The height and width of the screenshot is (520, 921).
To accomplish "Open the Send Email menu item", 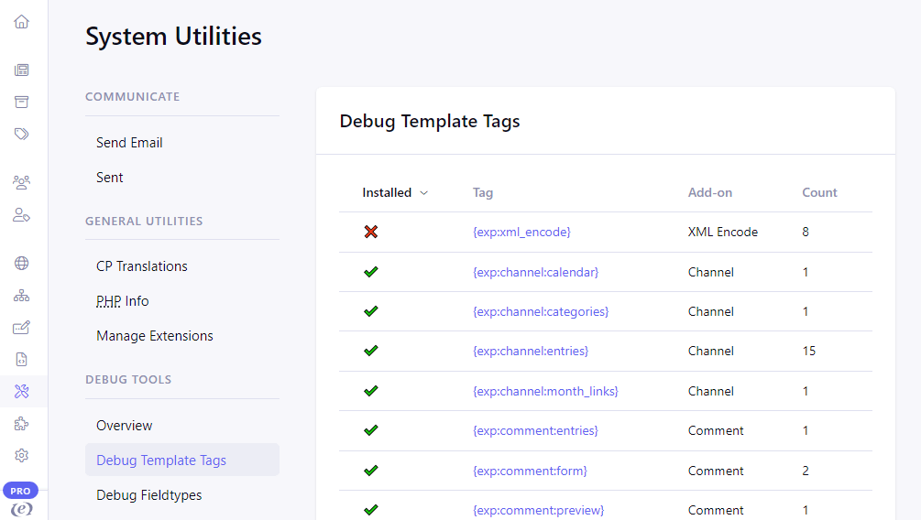I will [x=129, y=143].
